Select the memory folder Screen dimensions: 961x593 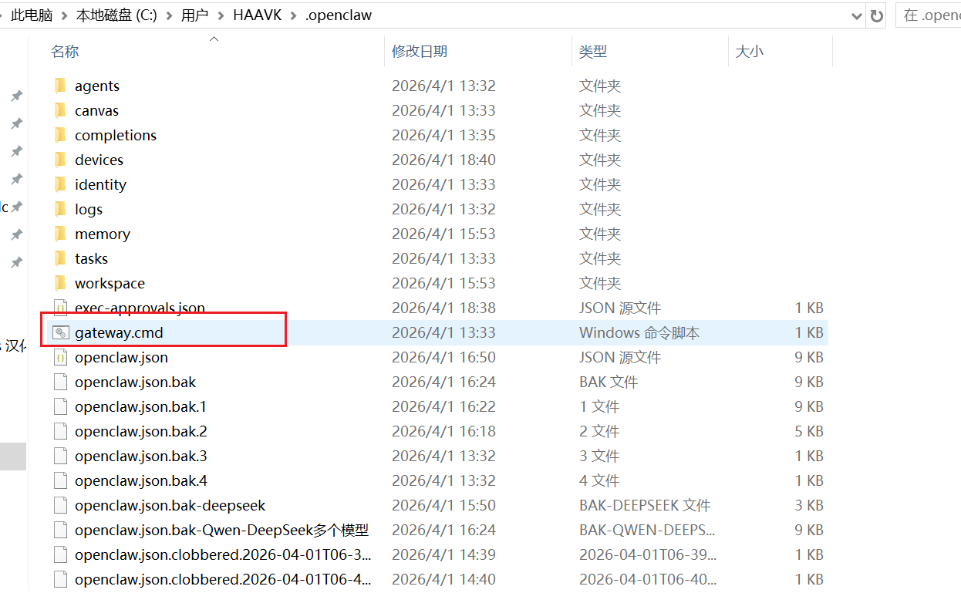(102, 234)
